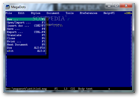Viewport: 140px width, 98px height.
Task: Select Print ... menu entry
Action: tap(26, 42)
